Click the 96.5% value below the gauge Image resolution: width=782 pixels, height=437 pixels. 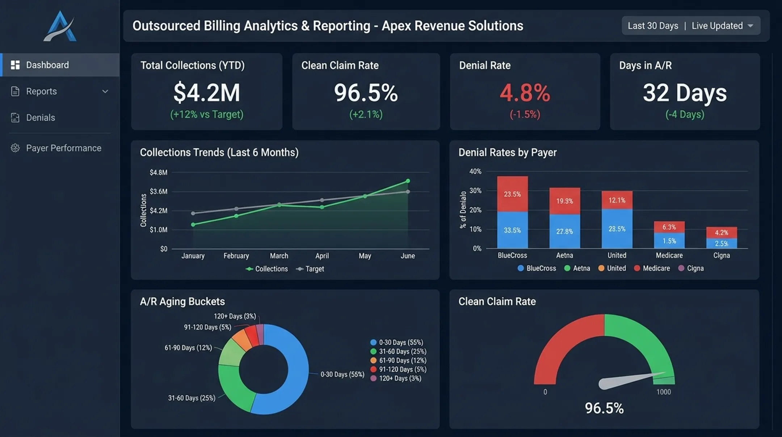click(604, 408)
